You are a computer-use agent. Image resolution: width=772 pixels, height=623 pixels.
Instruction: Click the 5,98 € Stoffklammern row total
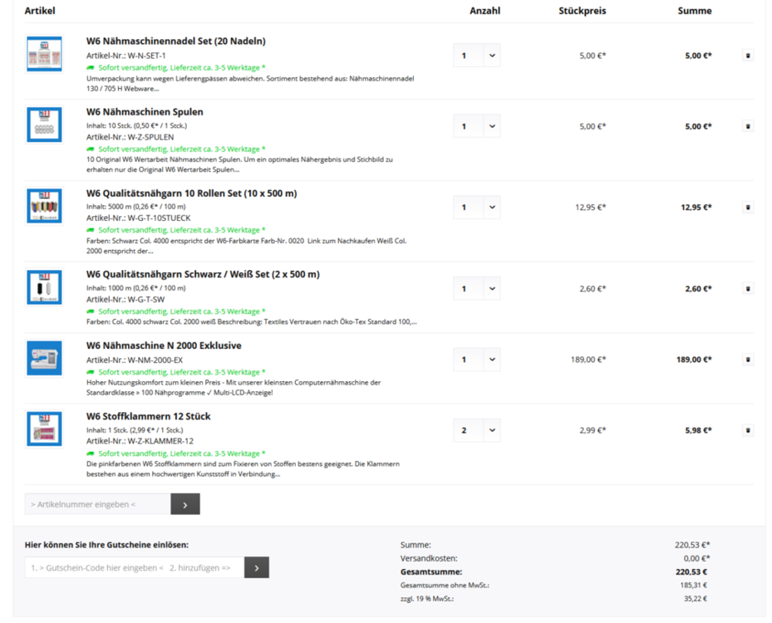[x=698, y=430]
